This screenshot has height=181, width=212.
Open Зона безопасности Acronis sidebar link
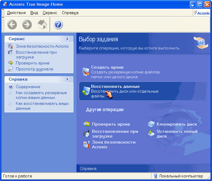[x=42, y=46]
